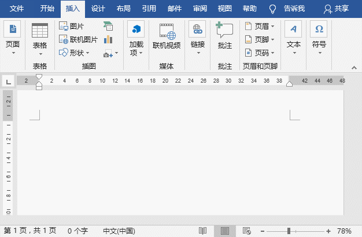362x237 pixels.
Task: Switch to the 审阅 tab
Action: tap(200, 9)
